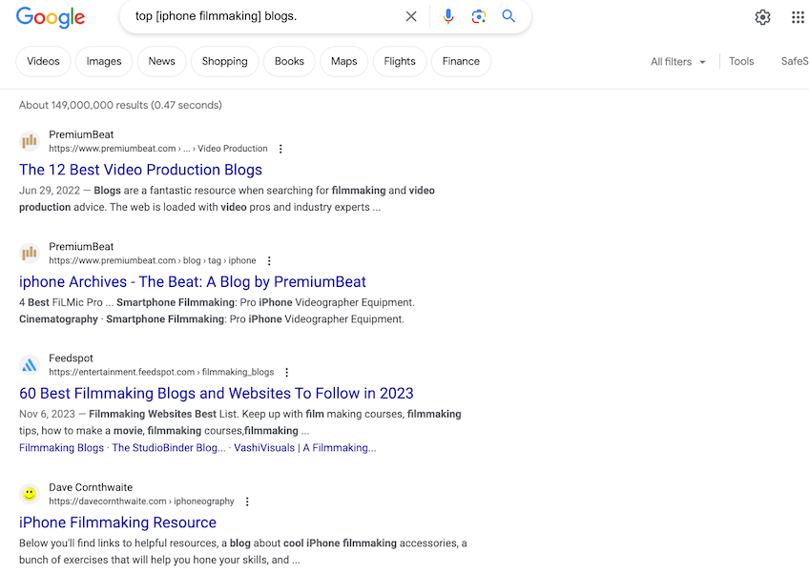Open quick settings gear icon
The image size is (809, 573).
762,17
